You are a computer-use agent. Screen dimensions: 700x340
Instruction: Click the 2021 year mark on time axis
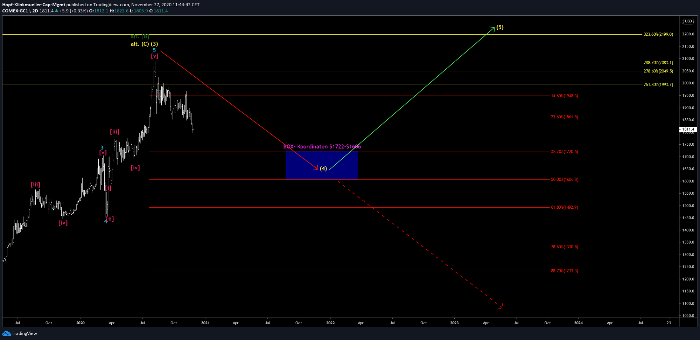tap(205, 323)
